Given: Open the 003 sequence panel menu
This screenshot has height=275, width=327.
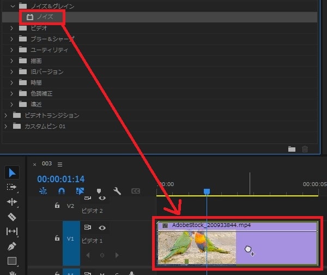Looking at the screenshot, I should click(60, 164).
